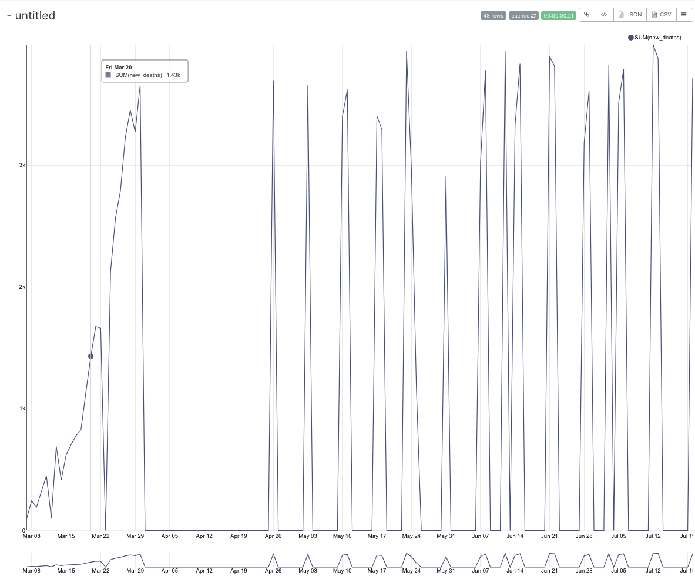Click the Fri Mar 20 tooltip header
Screen dimensions: 695x579
[x=118, y=68]
